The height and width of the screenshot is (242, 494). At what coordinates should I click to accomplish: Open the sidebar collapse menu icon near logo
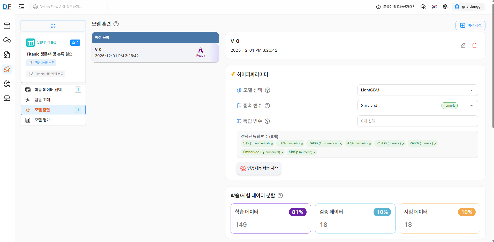coord(21,6)
